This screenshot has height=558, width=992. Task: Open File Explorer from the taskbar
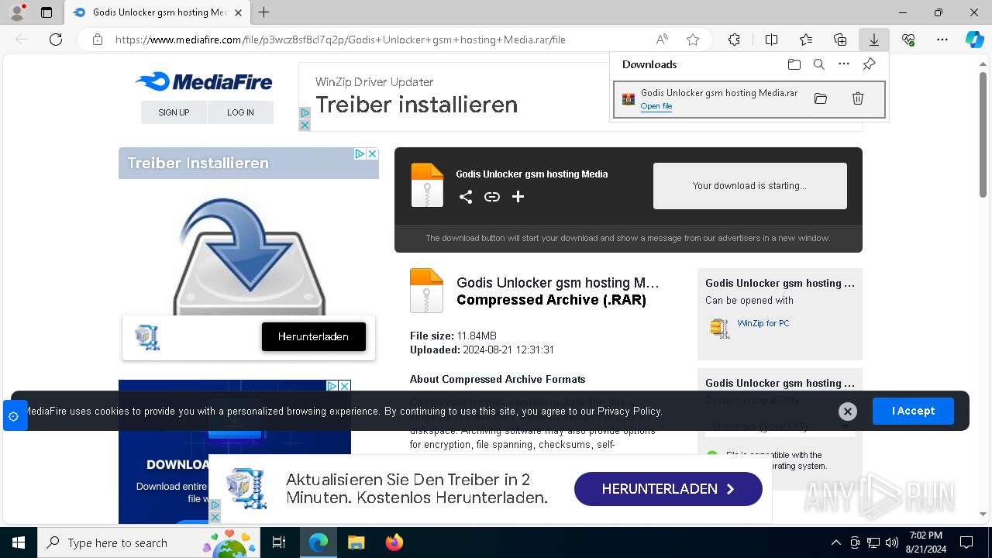[x=356, y=542]
